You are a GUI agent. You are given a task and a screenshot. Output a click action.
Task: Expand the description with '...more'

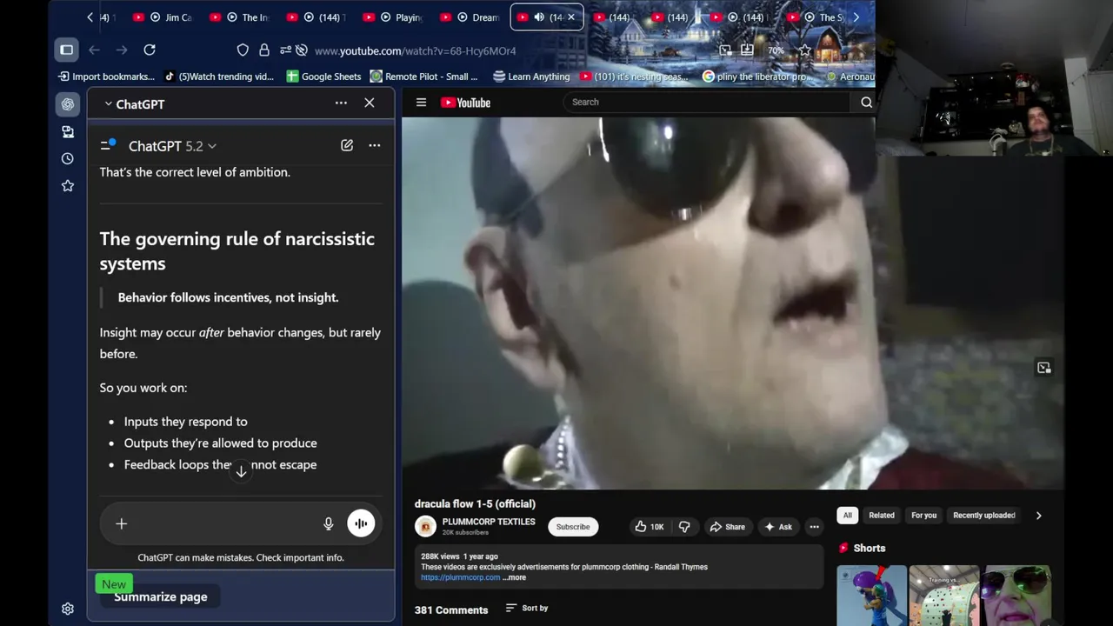[x=514, y=577]
